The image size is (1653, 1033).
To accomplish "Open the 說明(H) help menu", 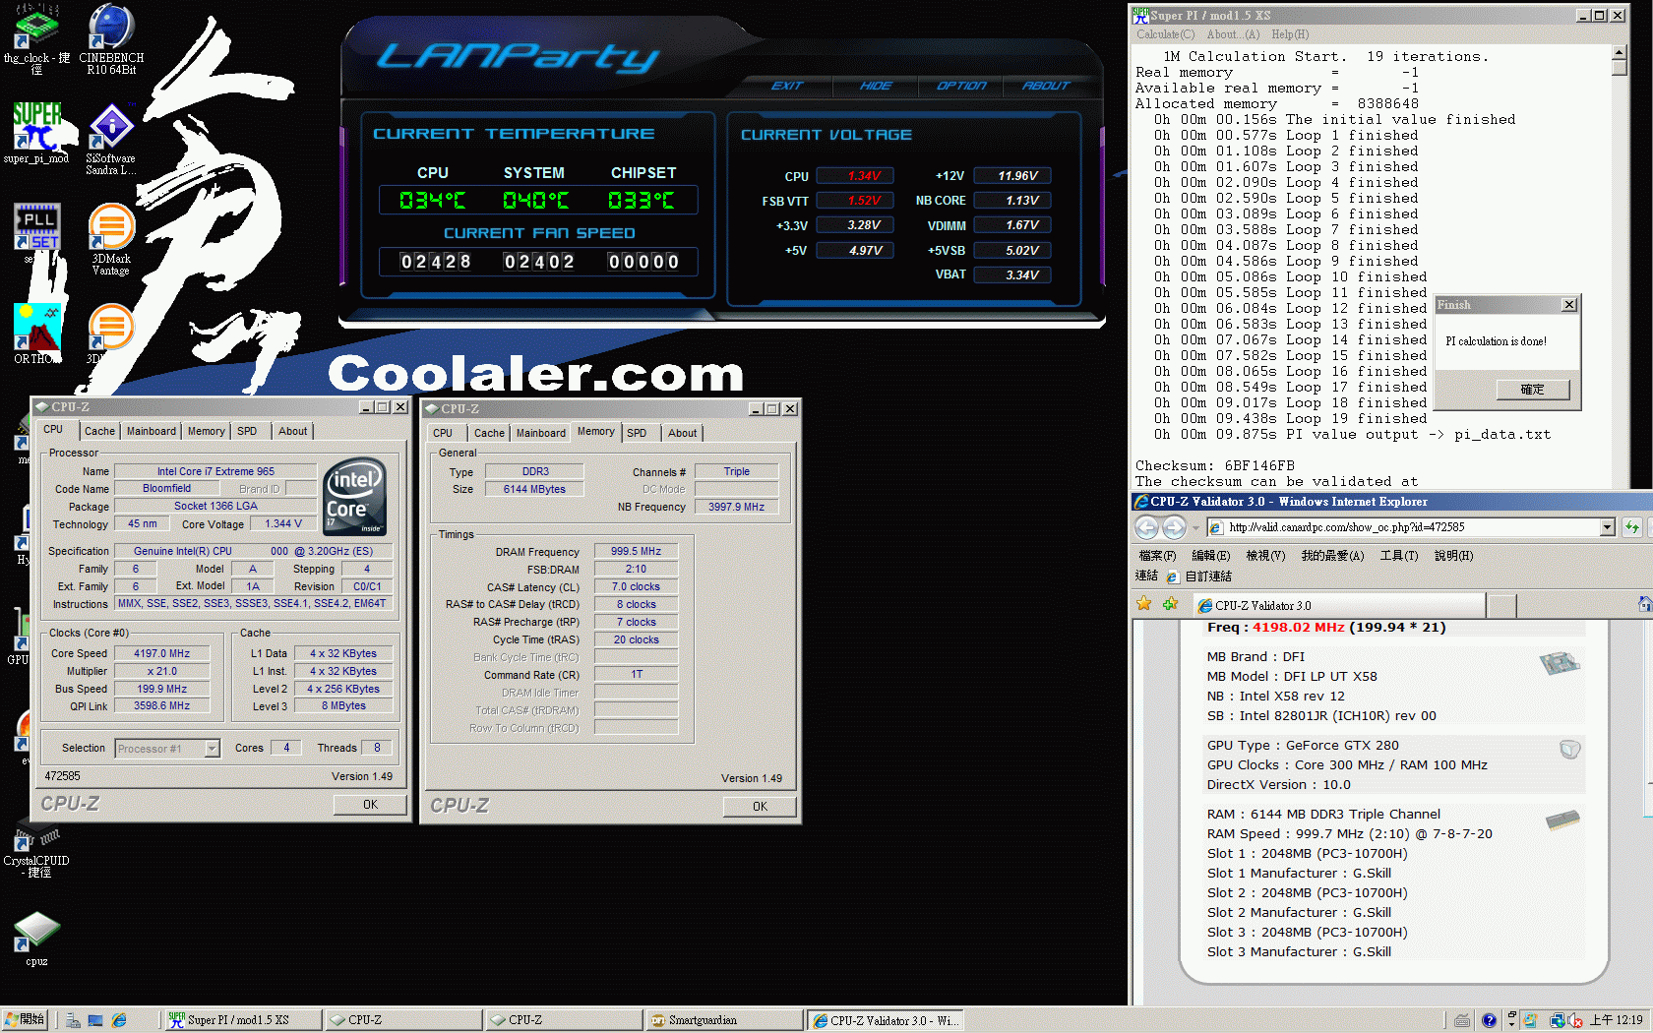I will coord(1453,556).
